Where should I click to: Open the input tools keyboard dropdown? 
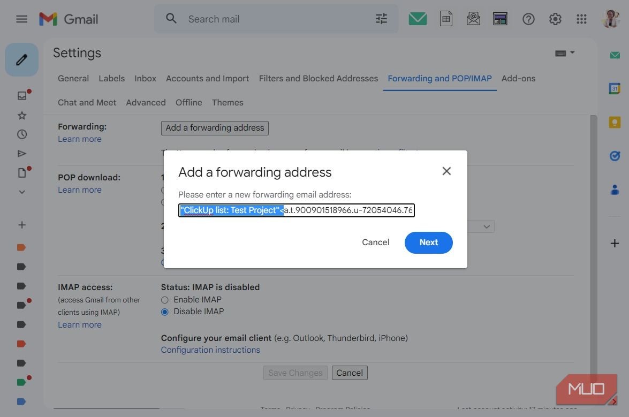(x=565, y=53)
